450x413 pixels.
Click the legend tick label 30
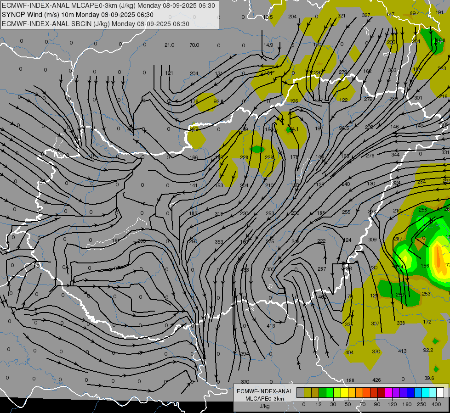tap(333, 404)
